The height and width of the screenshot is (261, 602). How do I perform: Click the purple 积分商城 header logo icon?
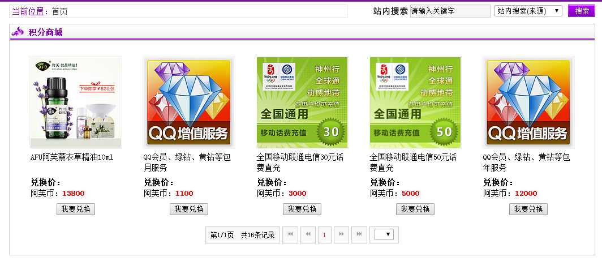[x=18, y=32]
